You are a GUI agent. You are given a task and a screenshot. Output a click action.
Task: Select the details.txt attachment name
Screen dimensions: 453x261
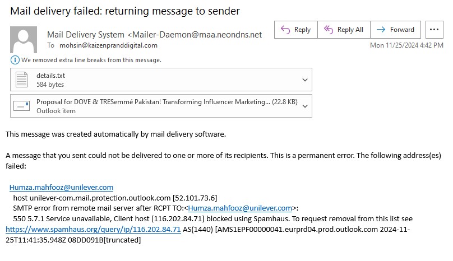pyautogui.click(x=47, y=75)
